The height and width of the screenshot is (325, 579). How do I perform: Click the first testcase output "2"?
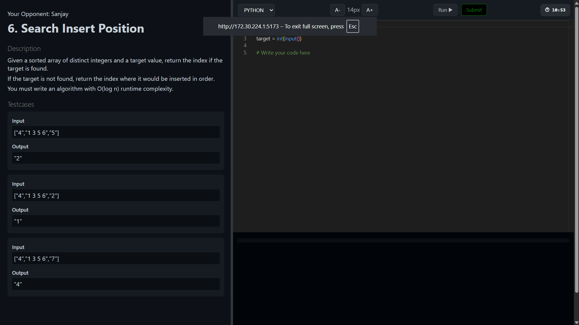click(x=116, y=158)
